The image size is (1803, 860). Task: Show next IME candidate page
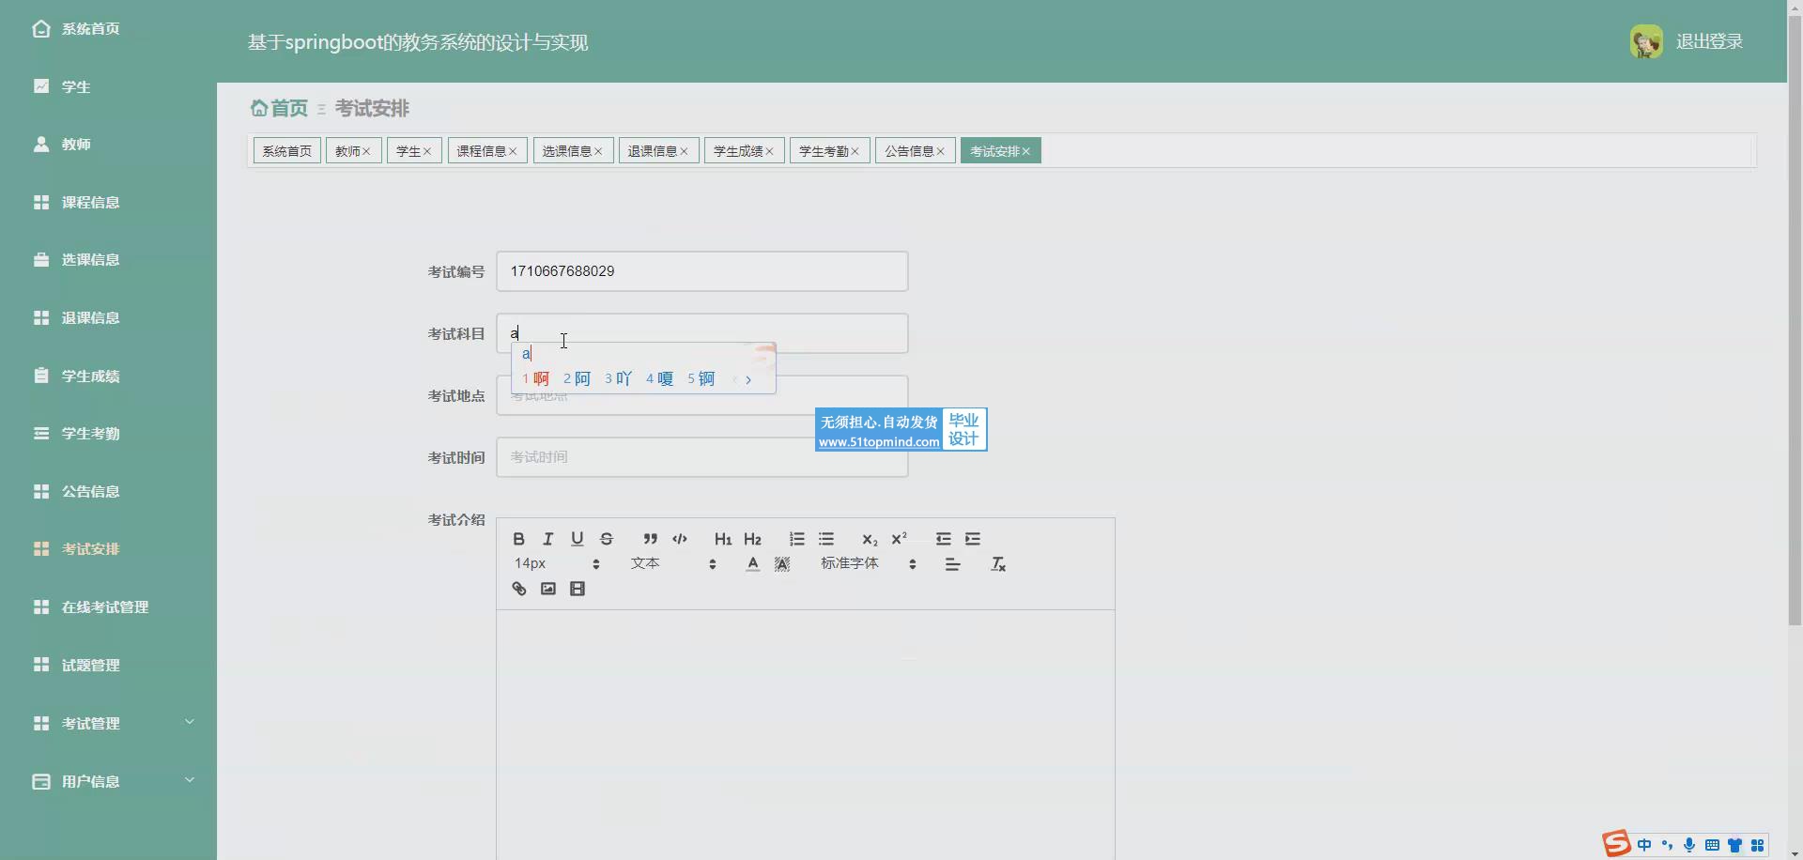pyautogui.click(x=748, y=379)
